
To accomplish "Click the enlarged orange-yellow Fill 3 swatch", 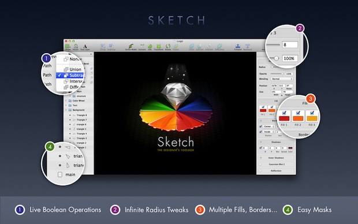I will (x=312, y=118).
